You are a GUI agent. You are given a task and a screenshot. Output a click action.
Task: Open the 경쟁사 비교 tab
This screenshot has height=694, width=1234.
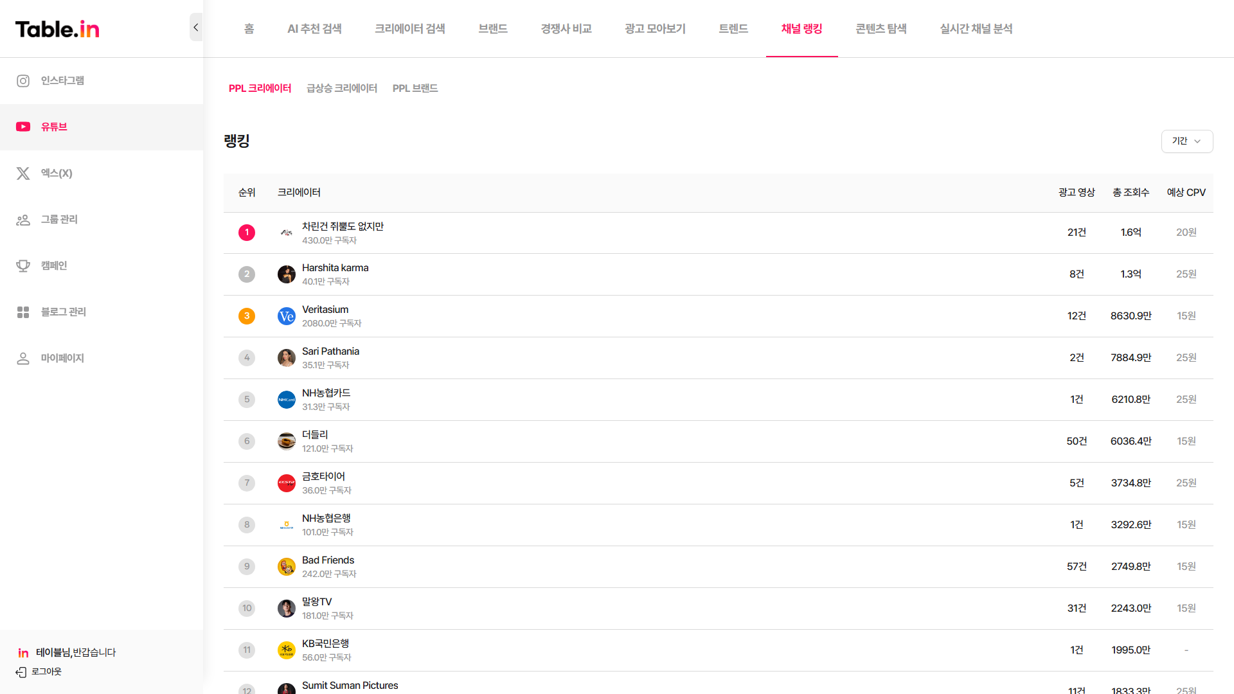pyautogui.click(x=566, y=29)
